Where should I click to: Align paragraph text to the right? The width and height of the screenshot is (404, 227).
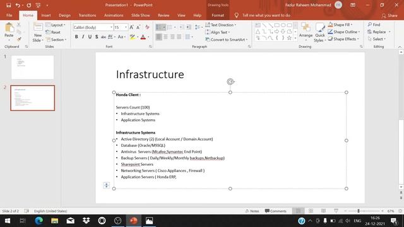(x=172, y=37)
